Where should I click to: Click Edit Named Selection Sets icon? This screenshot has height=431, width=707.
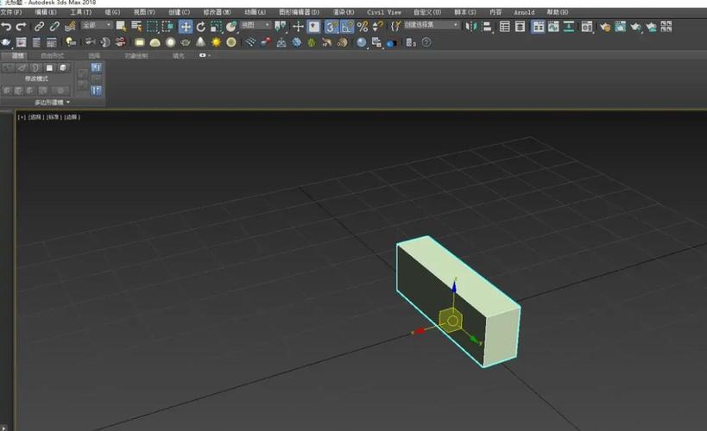395,27
